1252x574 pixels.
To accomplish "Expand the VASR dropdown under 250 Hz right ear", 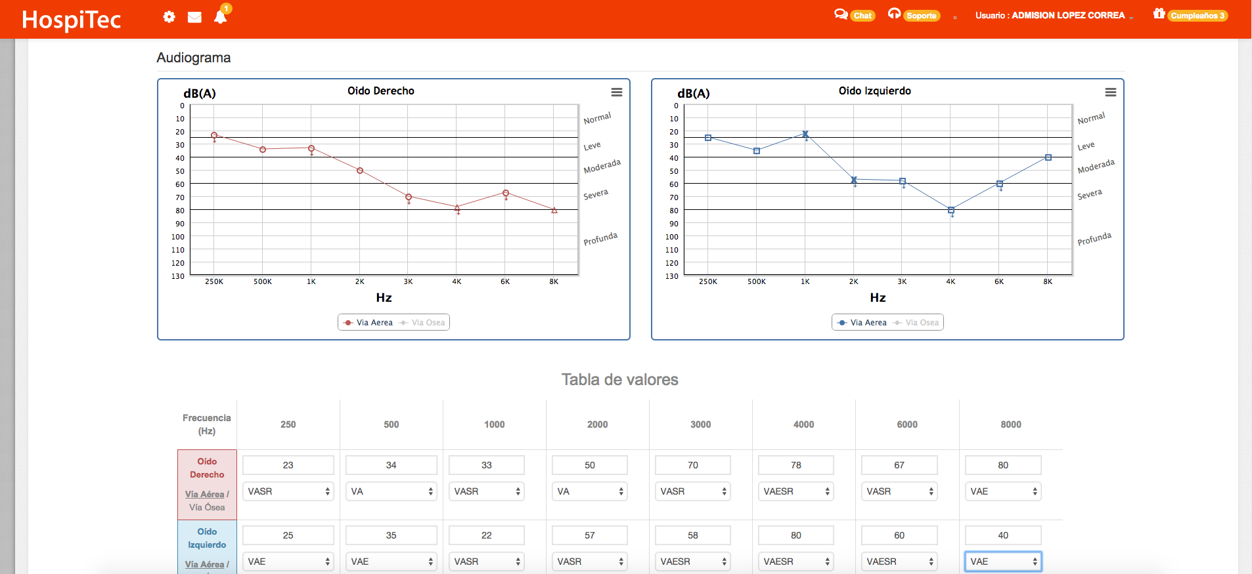I will pyautogui.click(x=288, y=491).
